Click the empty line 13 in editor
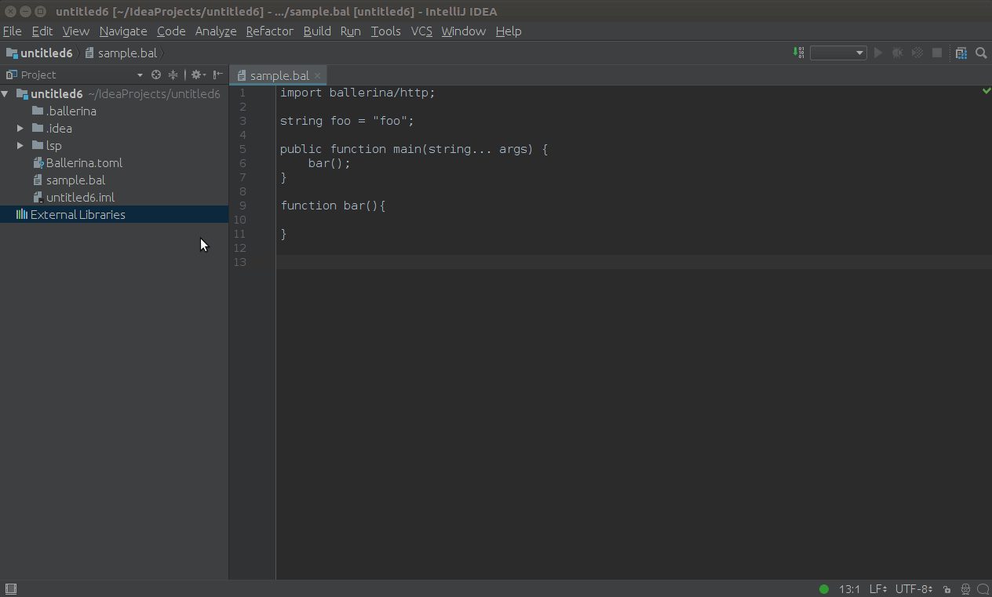This screenshot has width=992, height=597. (633, 262)
